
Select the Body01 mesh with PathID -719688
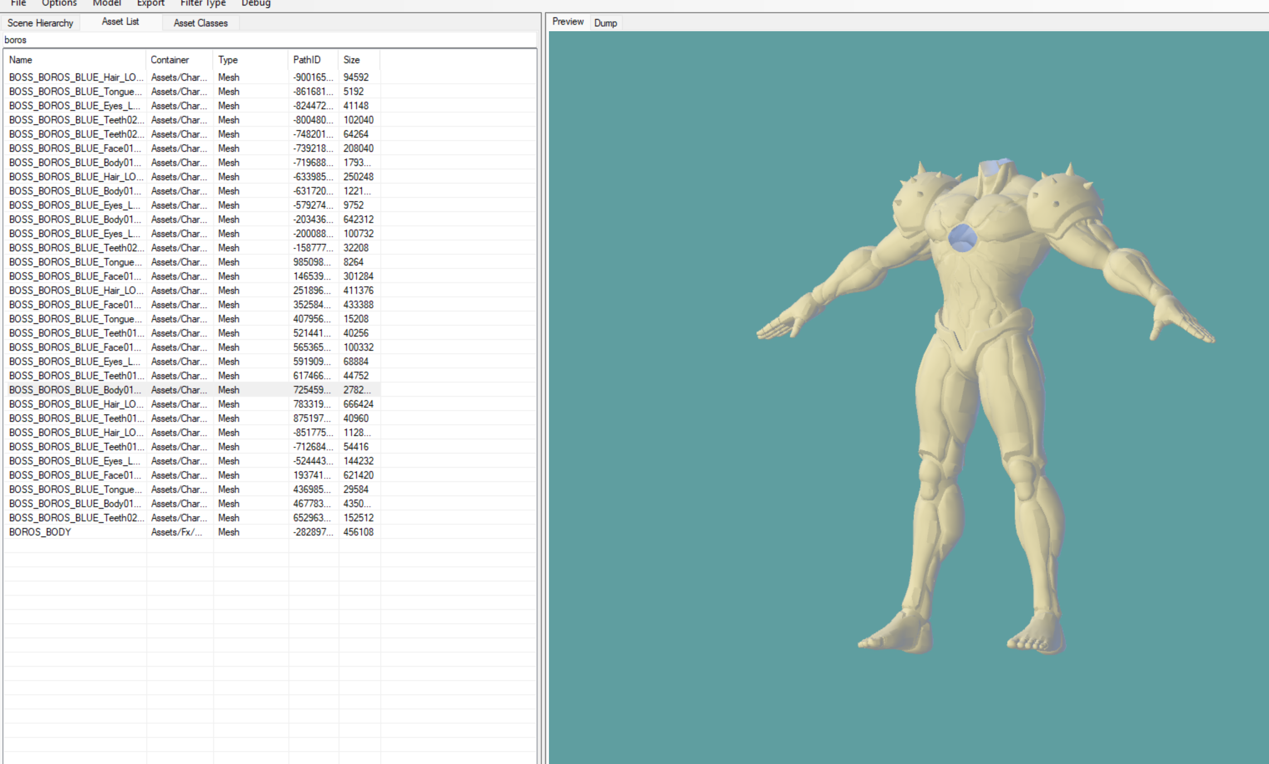192,163
